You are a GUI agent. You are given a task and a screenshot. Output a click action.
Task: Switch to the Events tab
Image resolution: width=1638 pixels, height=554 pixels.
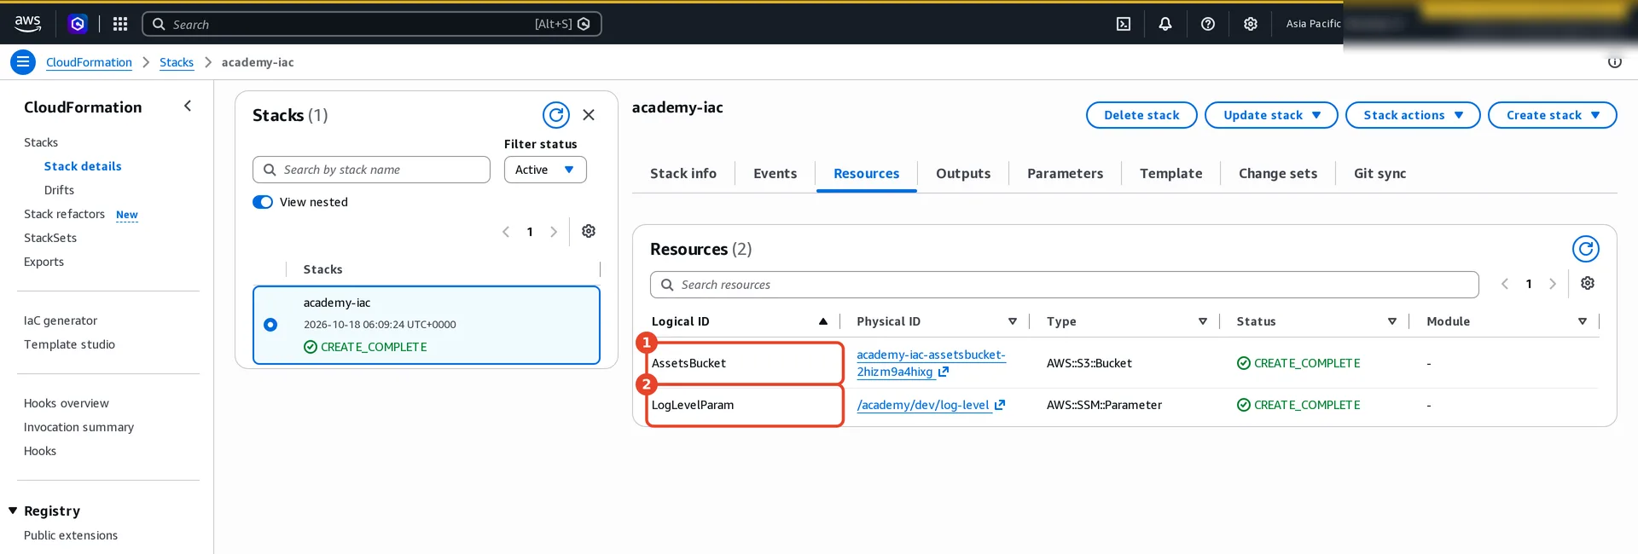pyautogui.click(x=775, y=173)
